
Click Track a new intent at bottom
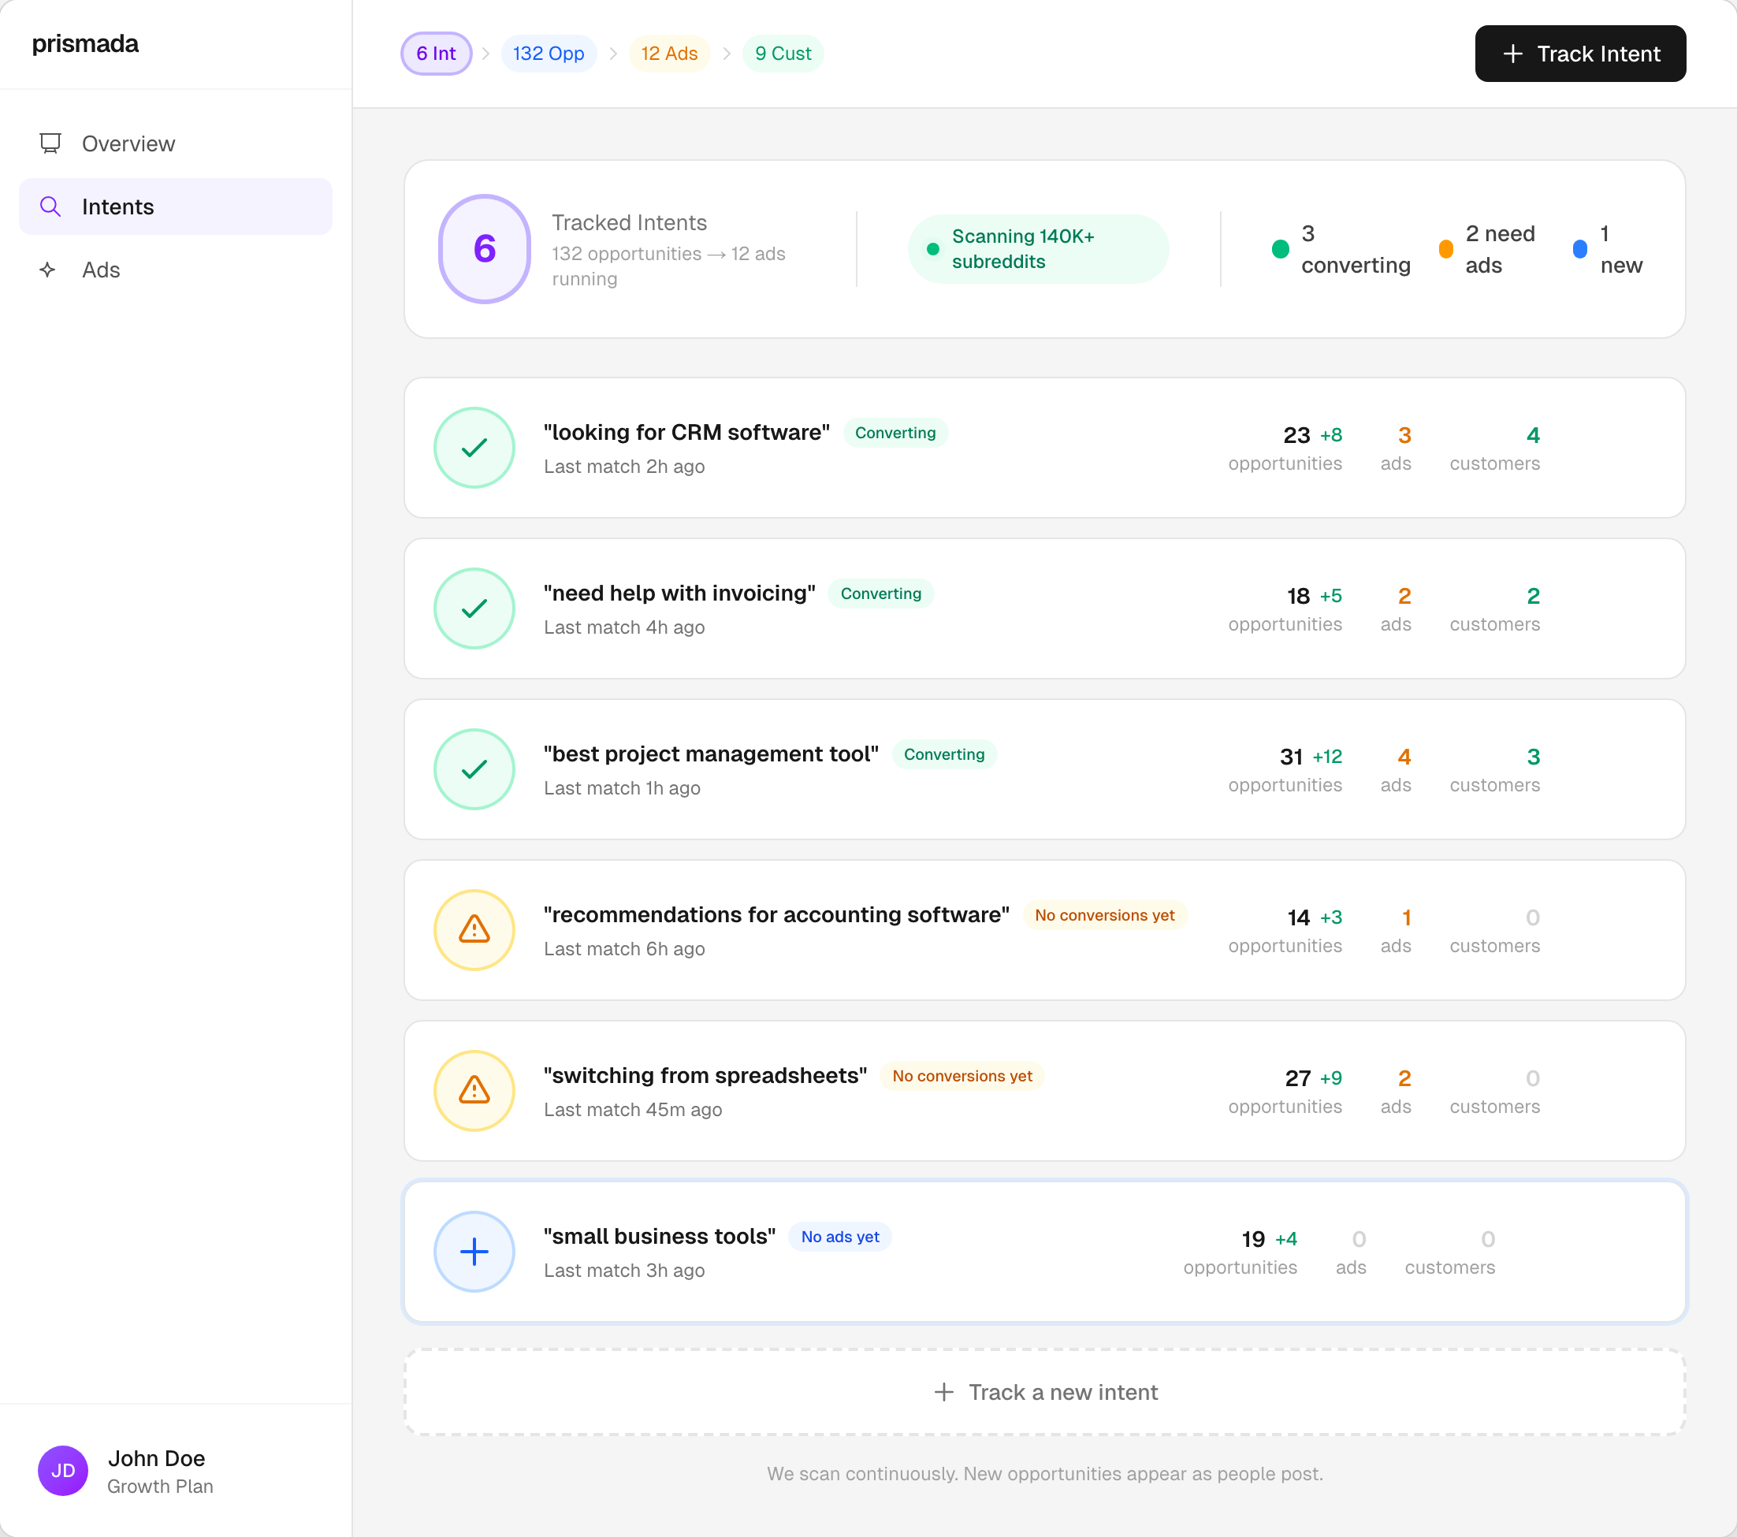1043,1392
